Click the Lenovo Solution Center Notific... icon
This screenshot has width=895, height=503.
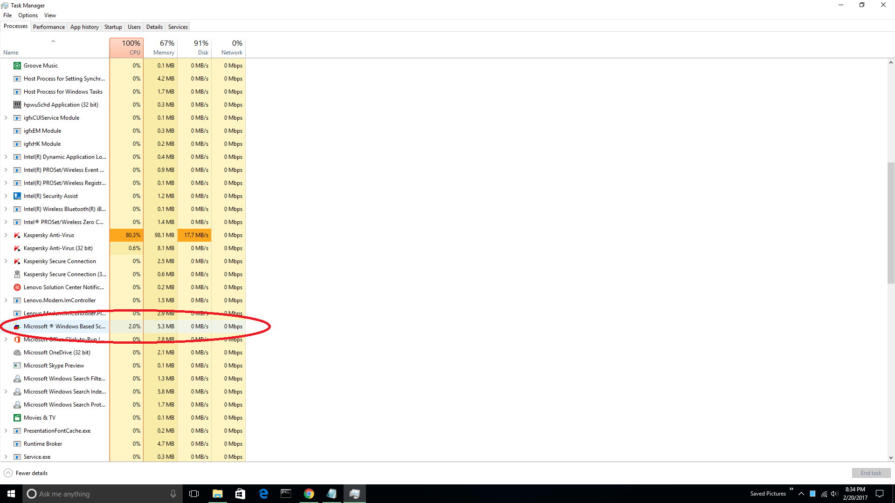pos(17,287)
